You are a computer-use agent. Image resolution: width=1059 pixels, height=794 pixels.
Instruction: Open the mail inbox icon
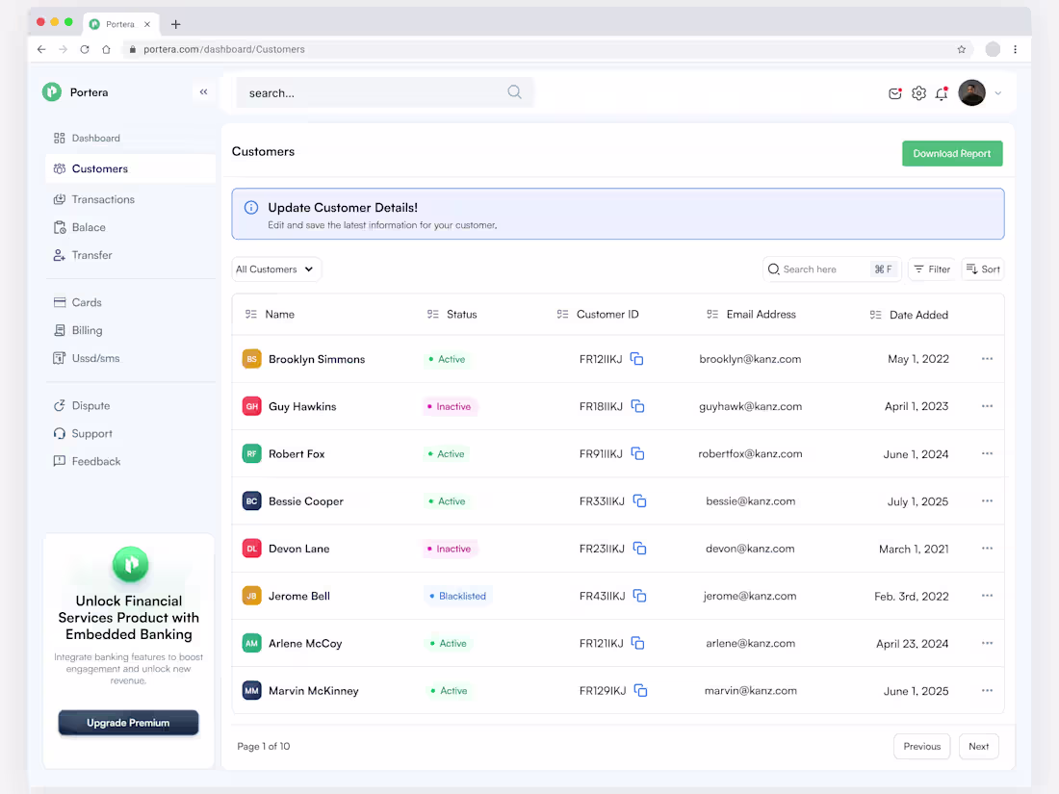click(x=895, y=93)
